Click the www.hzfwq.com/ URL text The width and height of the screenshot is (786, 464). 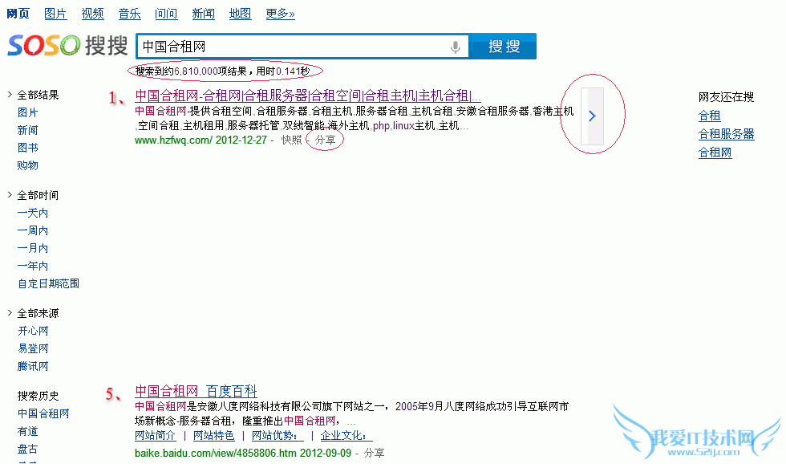(x=173, y=140)
